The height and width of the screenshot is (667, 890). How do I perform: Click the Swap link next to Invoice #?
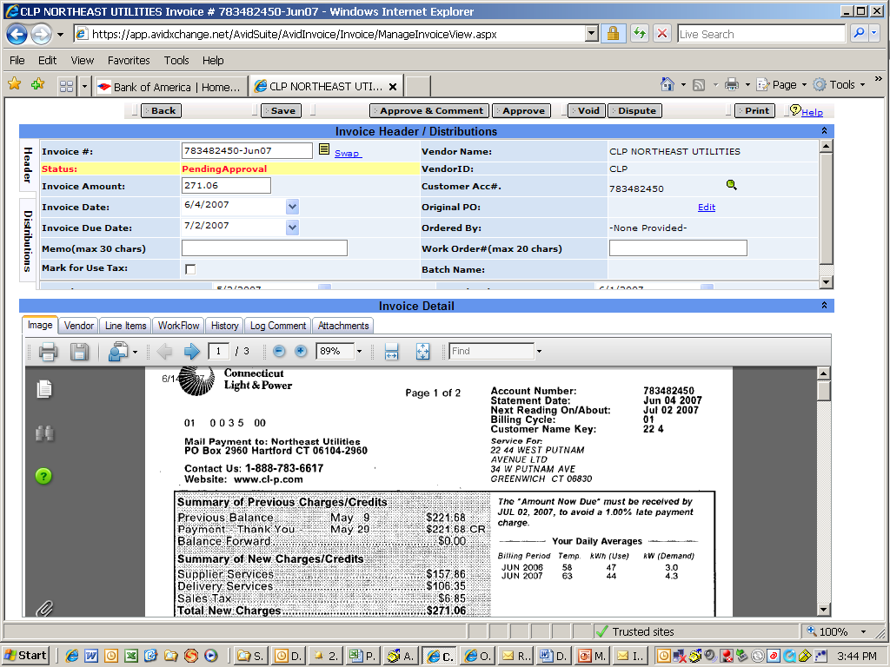(347, 154)
